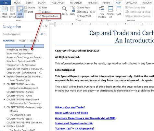Follow 'State-Level Opposition in USA' document link

(x=74, y=123)
